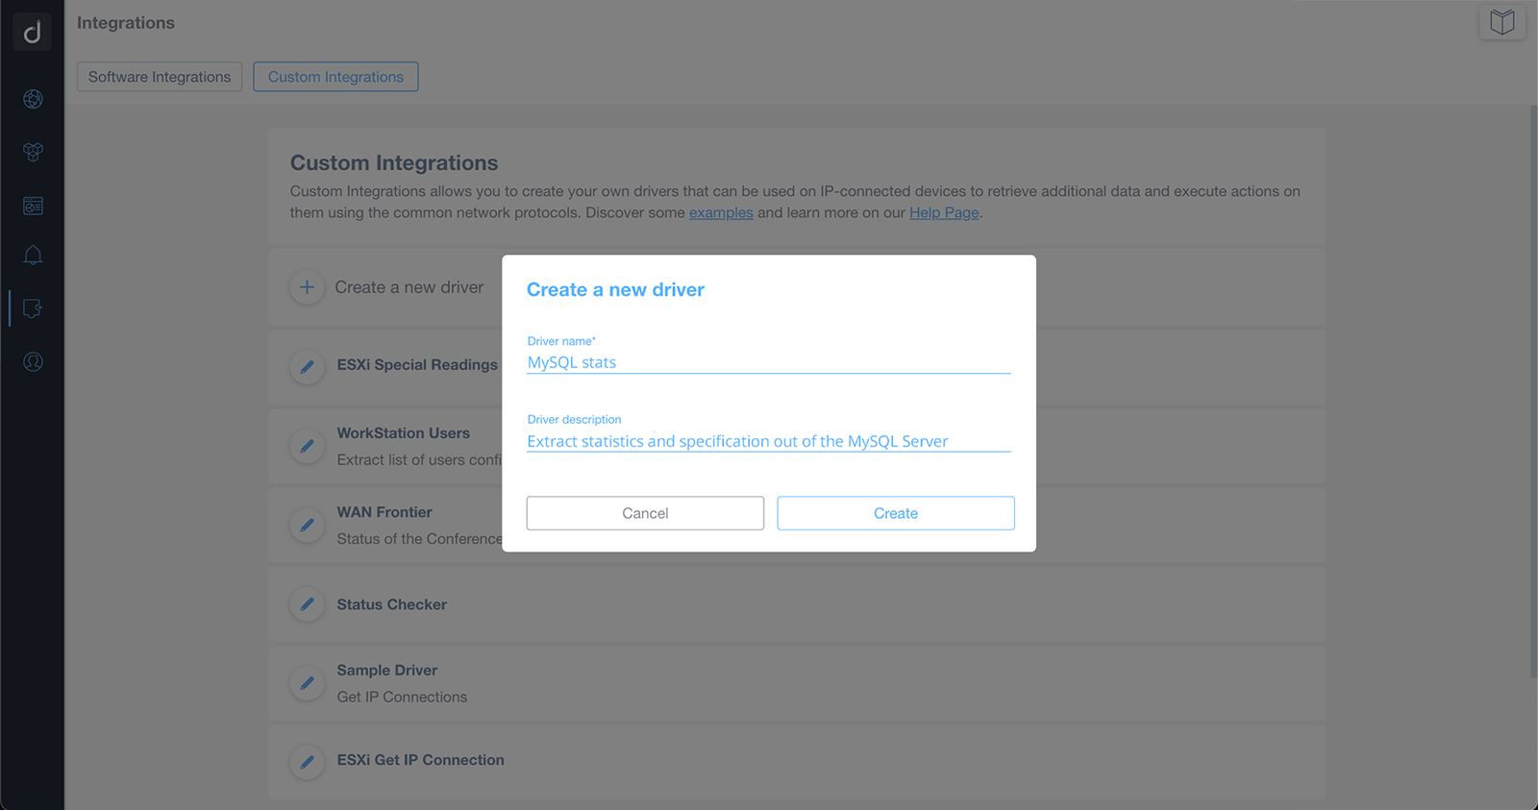Focus the Driver description field
The image size is (1538, 810).
pos(768,441)
